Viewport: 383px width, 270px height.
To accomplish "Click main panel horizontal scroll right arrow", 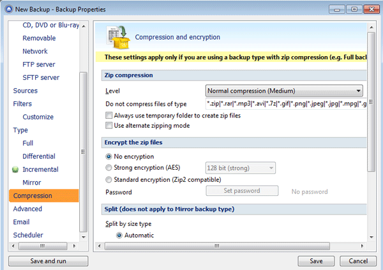I will click(362, 246).
